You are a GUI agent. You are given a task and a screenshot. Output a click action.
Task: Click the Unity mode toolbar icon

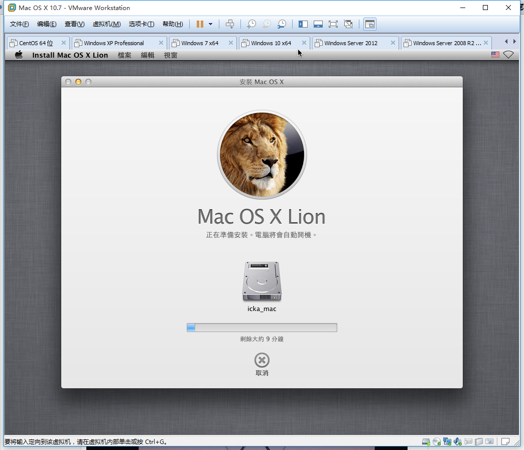pyautogui.click(x=348, y=24)
